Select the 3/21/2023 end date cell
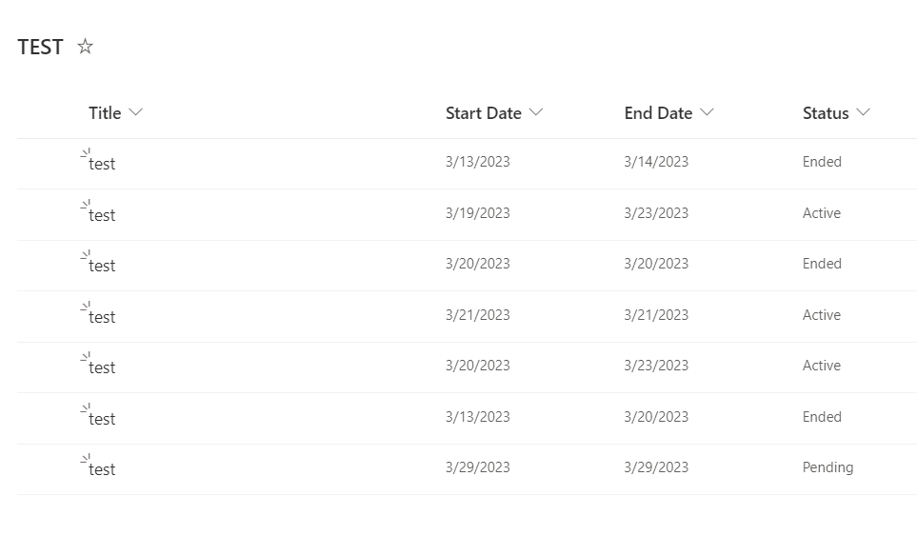This screenshot has height=536, width=917. 656,315
